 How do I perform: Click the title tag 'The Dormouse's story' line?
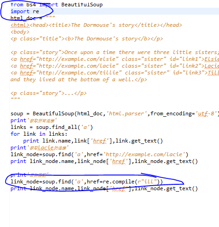coord(96,25)
